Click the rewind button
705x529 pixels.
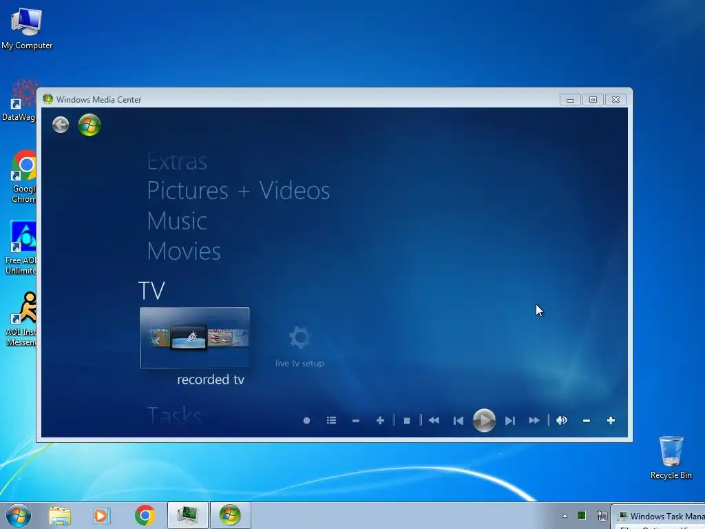434,420
